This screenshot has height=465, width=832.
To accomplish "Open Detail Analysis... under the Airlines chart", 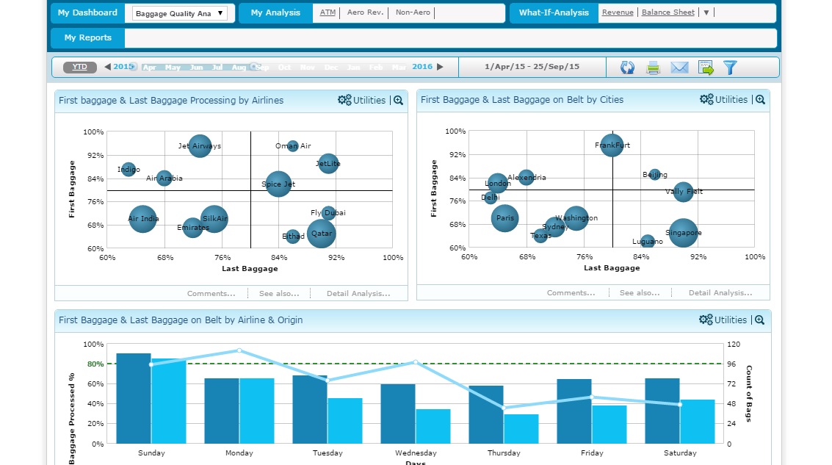I will tap(358, 294).
